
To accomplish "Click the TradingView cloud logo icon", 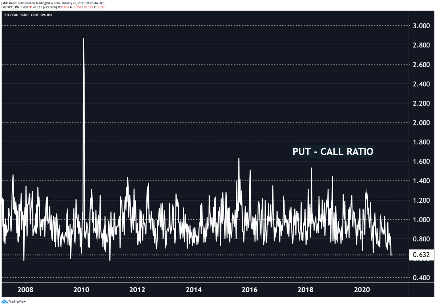I will tap(5, 301).
